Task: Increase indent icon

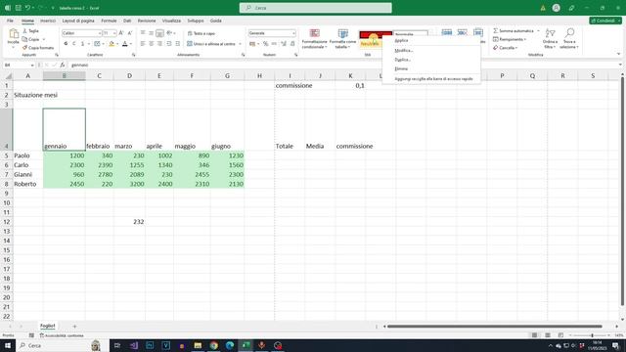Action: 178,43
